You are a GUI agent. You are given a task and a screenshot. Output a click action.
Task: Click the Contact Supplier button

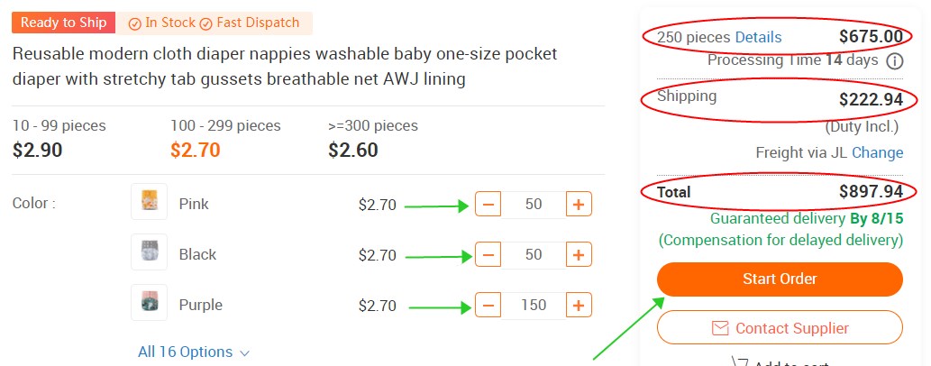[x=780, y=328]
